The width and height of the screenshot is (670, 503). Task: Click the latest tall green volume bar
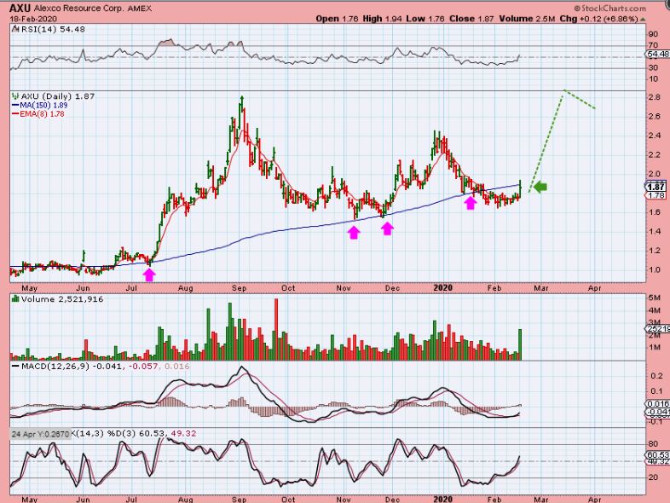520,344
